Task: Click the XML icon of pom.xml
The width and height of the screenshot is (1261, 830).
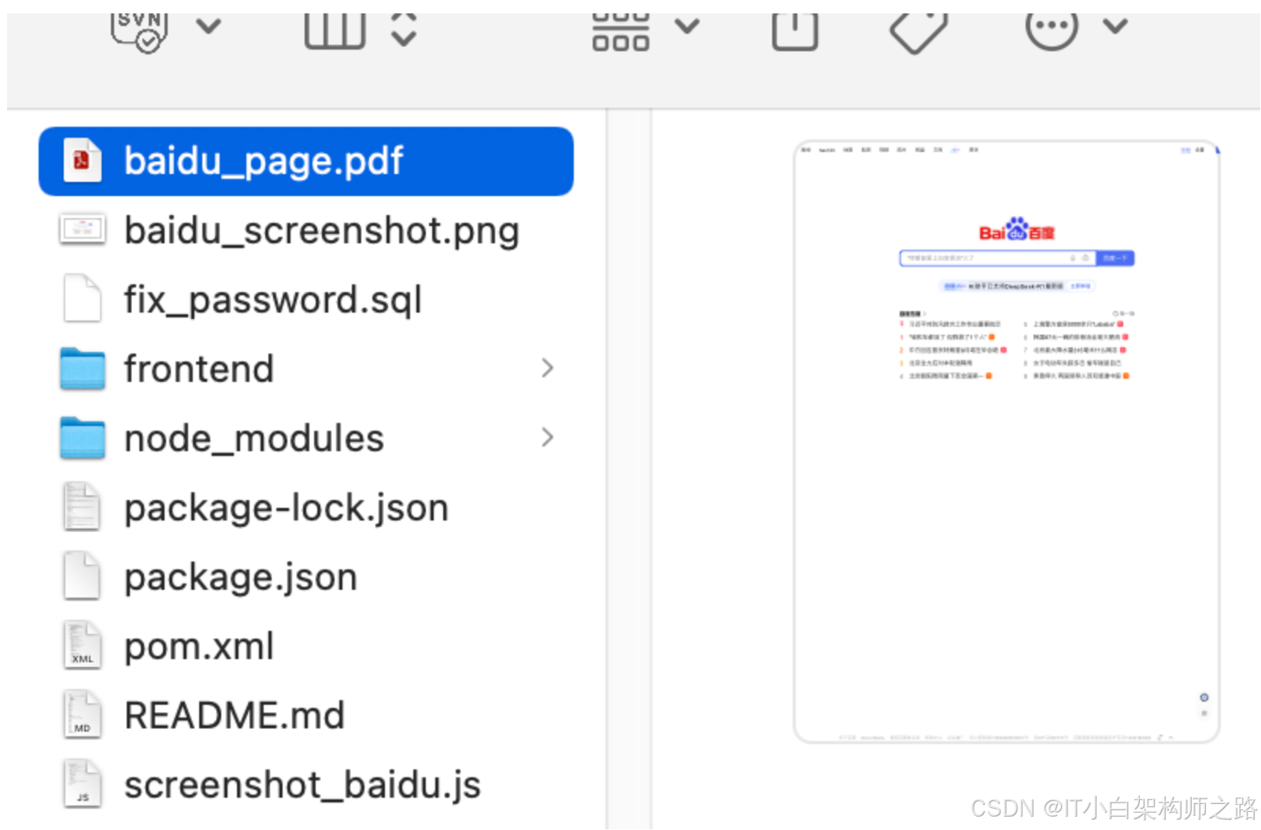Action: point(82,645)
